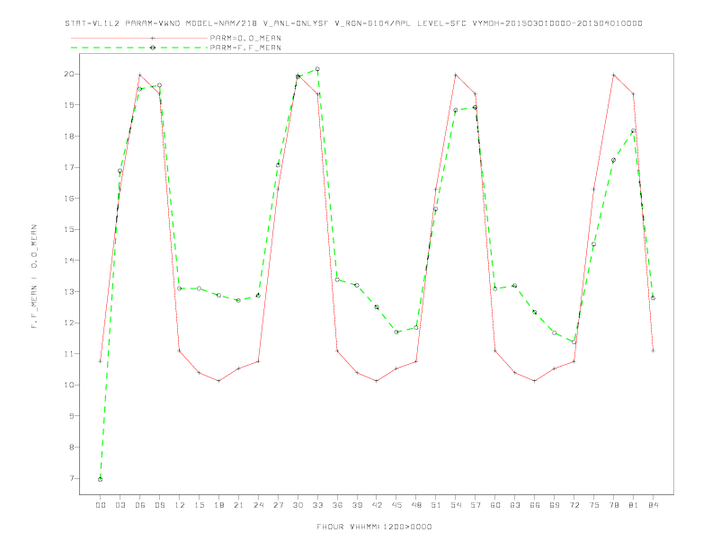The image size is (712, 550).
Task: Click x-axis tick label 18
Action: click(218, 505)
